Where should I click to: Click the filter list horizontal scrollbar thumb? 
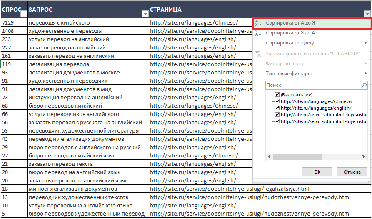297,157
